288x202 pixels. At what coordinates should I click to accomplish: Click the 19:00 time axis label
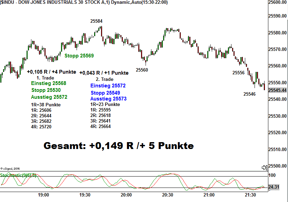tap(43, 195)
